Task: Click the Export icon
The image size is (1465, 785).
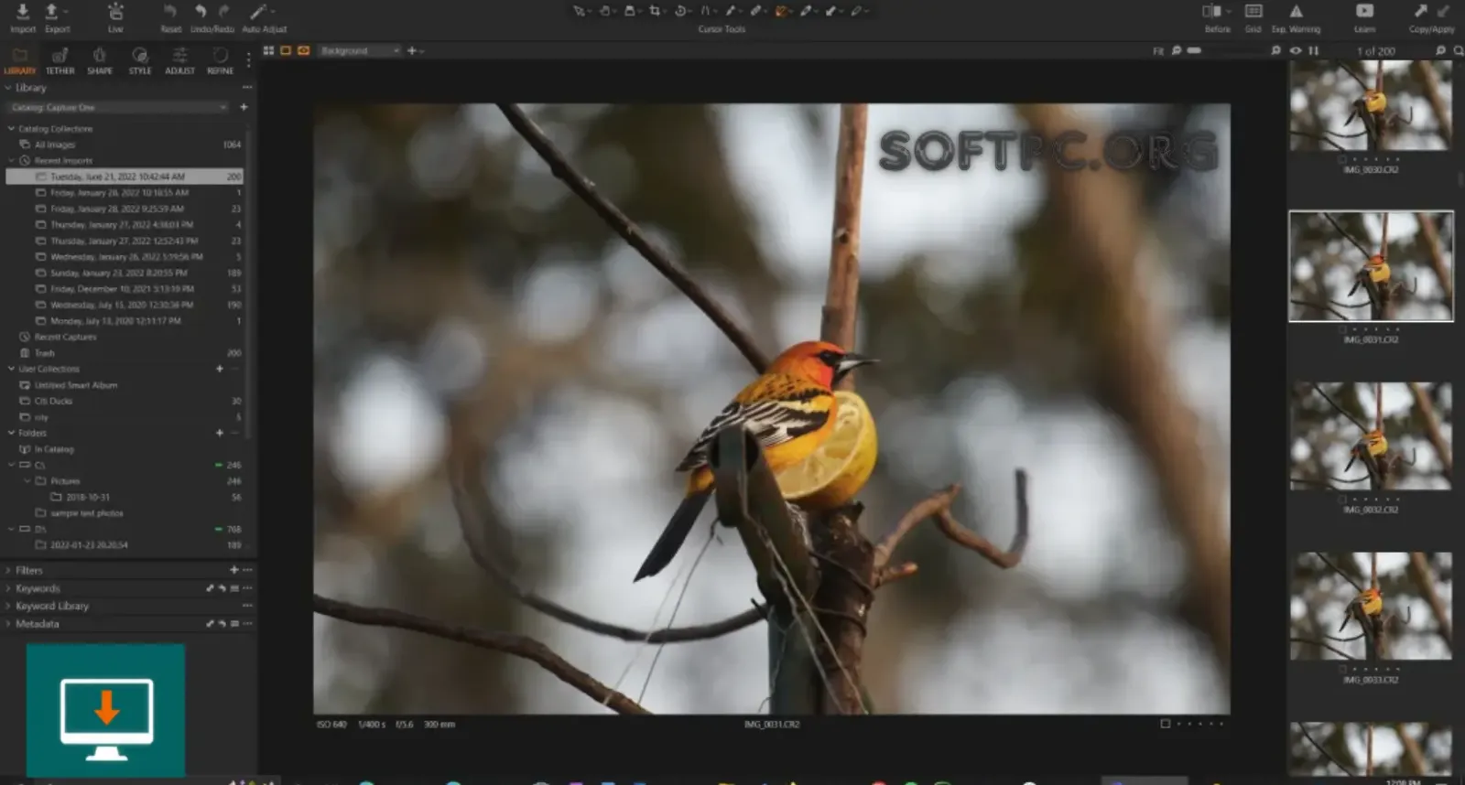Action: (x=52, y=11)
